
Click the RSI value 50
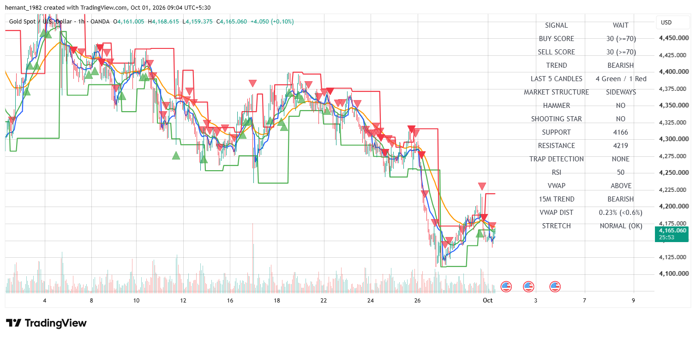tap(621, 172)
